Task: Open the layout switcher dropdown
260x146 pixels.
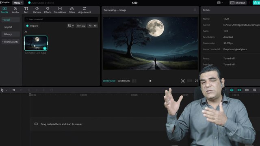Action: (220, 3)
